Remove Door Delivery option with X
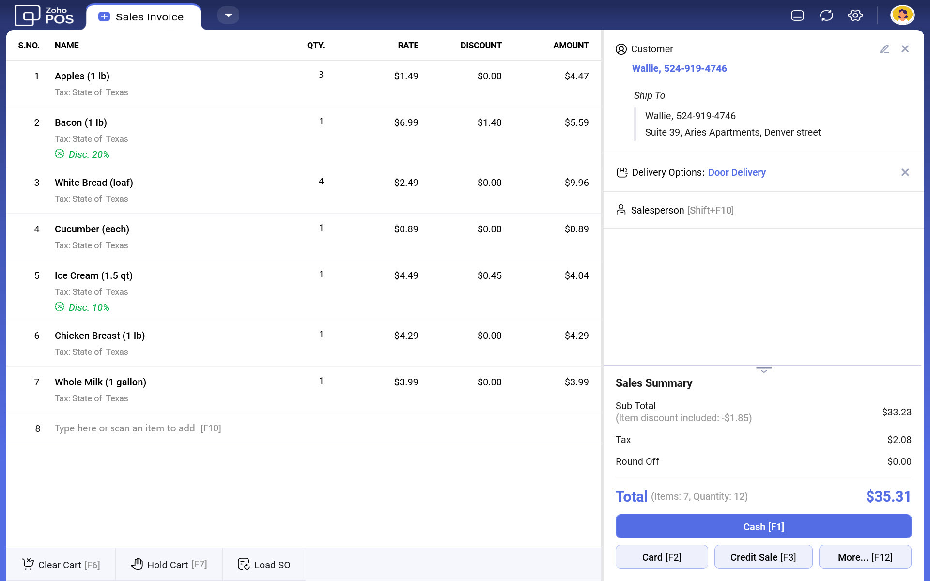 coord(905,172)
